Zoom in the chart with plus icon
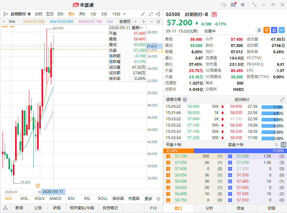Image resolution: width=287 pixels, height=213 pixels. click(144, 22)
